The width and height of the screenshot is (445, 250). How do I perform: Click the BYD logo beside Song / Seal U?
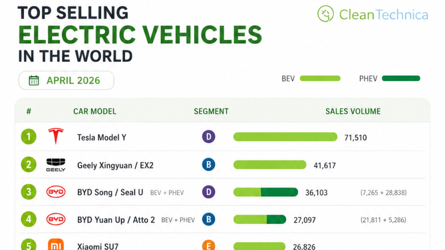pos(56,192)
